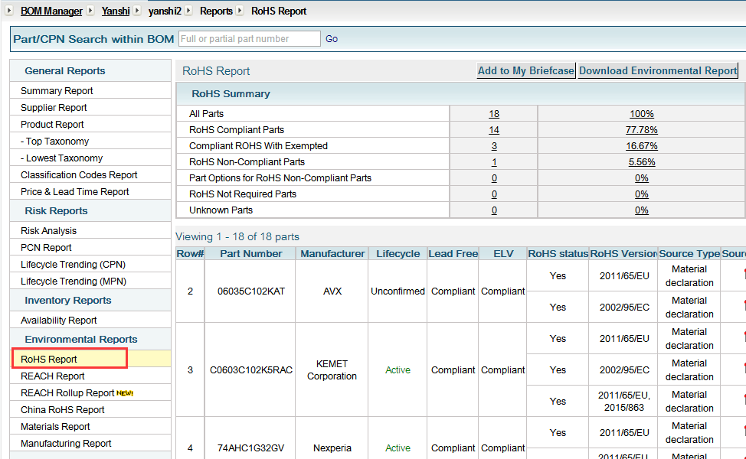Open the dropdown arrow after Yanshi
The height and width of the screenshot is (459, 746).
pyautogui.click(x=137, y=11)
